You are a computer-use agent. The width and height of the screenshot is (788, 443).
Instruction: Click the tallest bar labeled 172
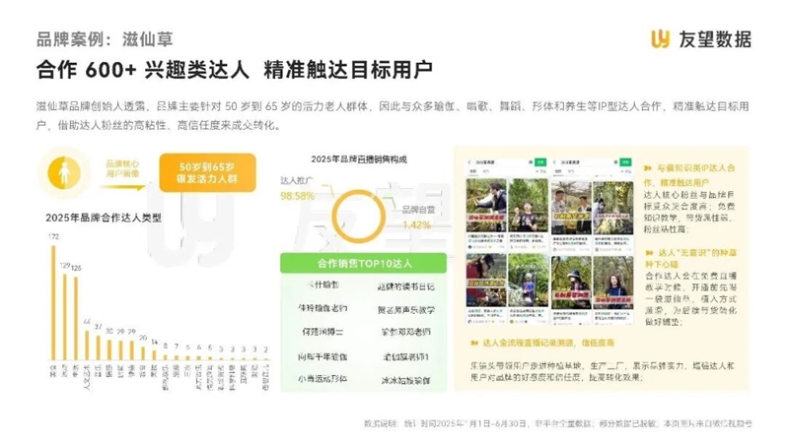tap(54, 302)
